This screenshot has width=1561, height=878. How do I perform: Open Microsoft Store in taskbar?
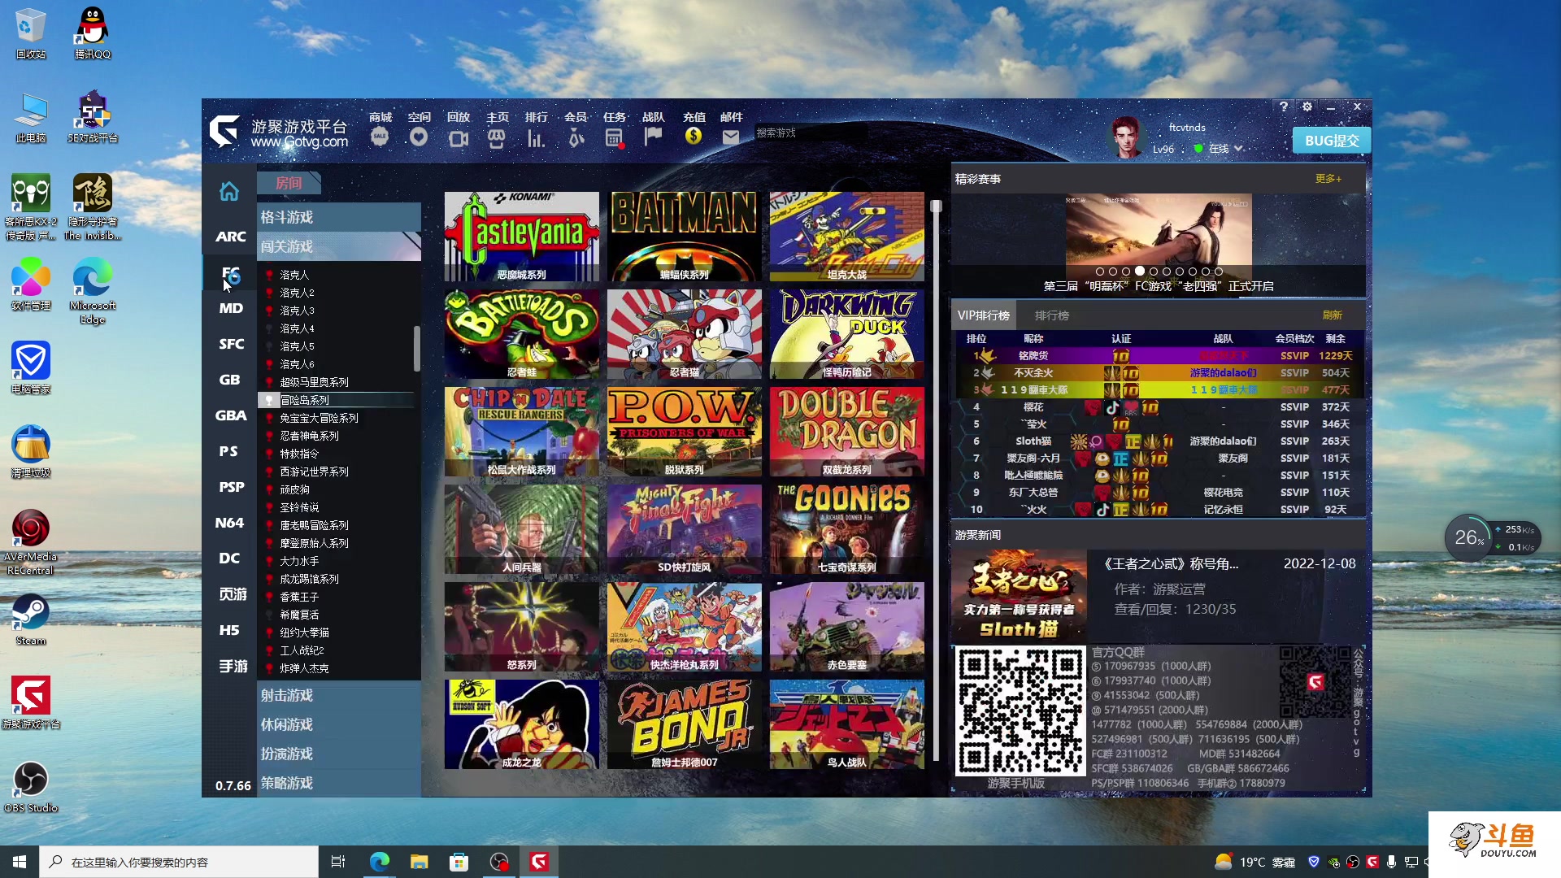pos(459,862)
